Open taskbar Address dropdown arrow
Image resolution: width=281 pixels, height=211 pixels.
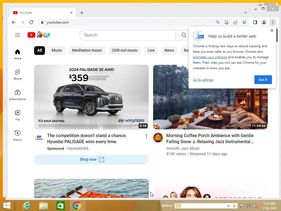(x=228, y=206)
